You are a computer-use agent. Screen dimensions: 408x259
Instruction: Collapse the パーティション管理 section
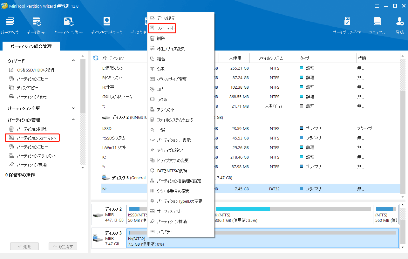(73, 120)
